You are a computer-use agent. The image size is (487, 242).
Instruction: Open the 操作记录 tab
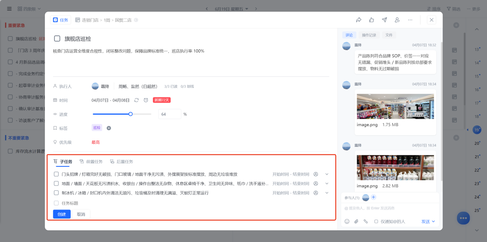pos(369,35)
